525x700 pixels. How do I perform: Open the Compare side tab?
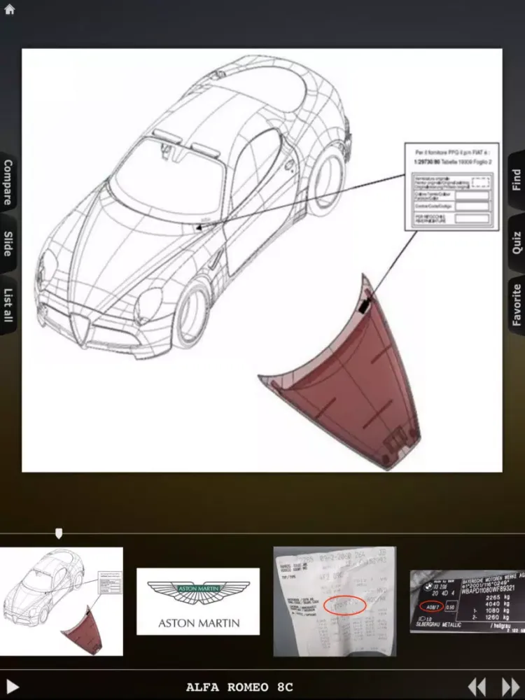(8, 182)
